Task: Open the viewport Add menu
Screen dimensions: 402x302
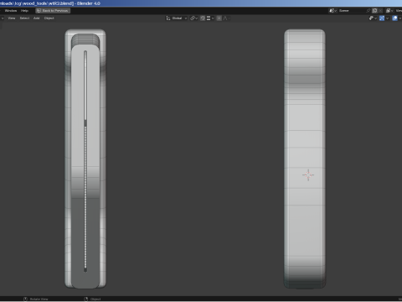Action: pos(37,18)
